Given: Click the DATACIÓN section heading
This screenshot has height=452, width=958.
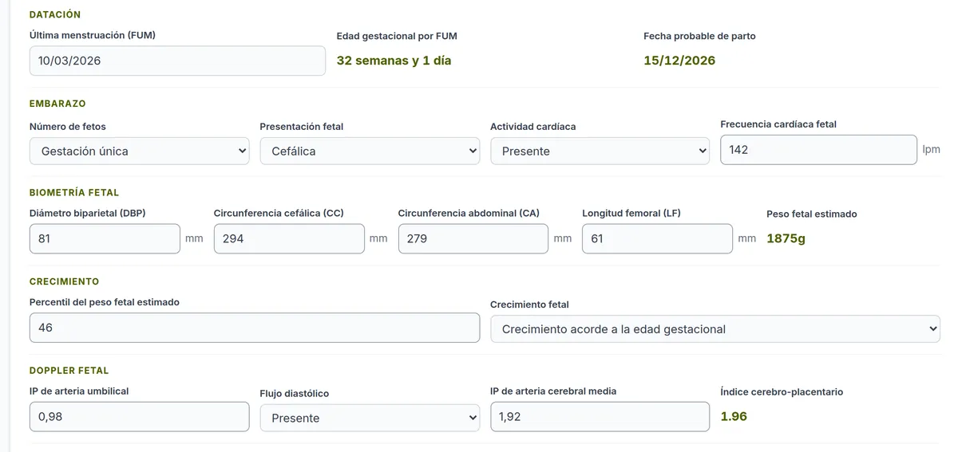Looking at the screenshot, I should click(55, 14).
